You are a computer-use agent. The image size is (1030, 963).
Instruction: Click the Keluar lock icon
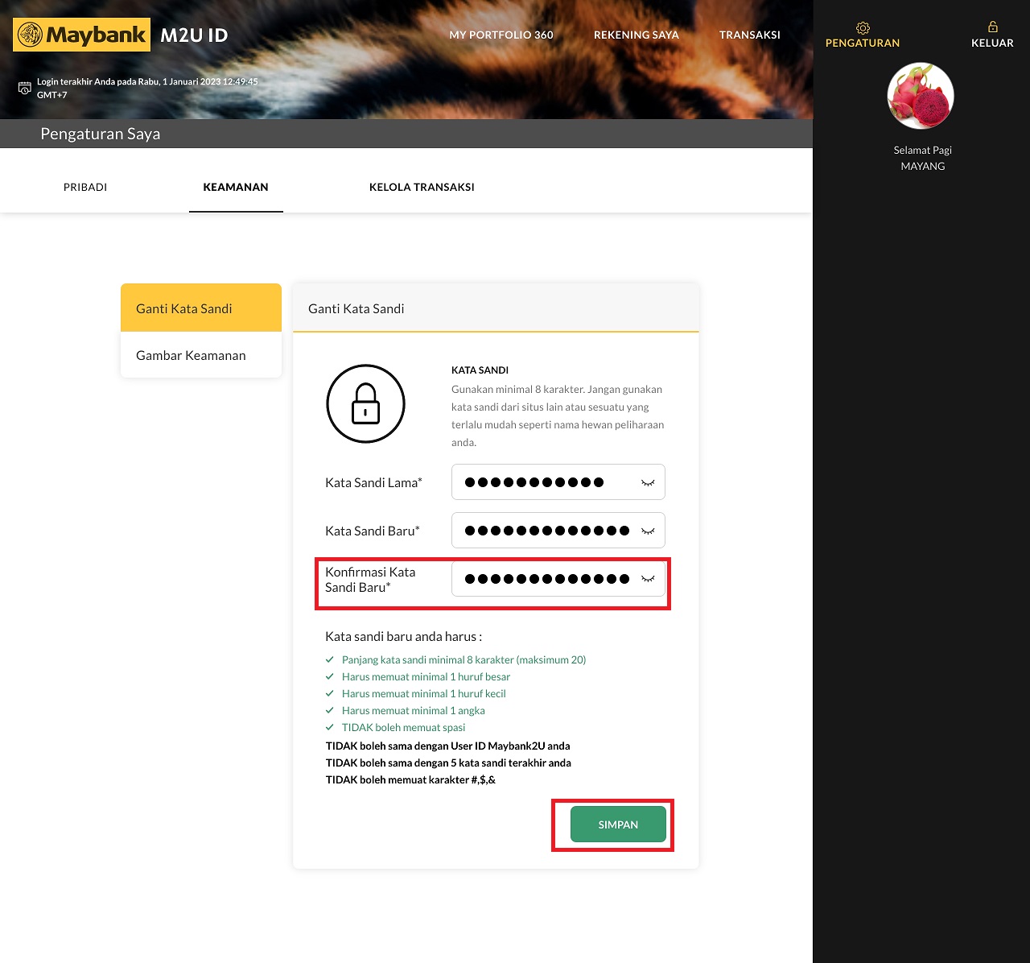pos(992,27)
